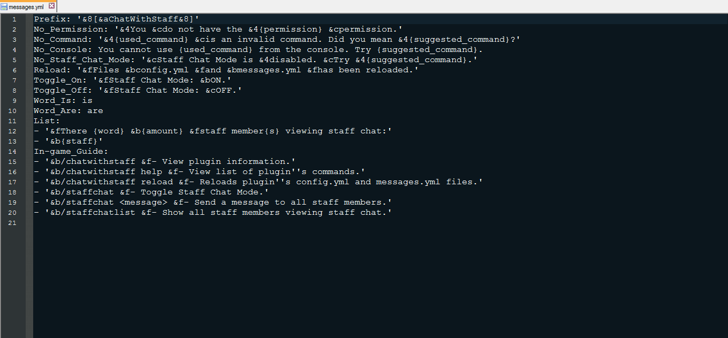
Task: Click line number 1 in the gutter
Action: pos(14,19)
